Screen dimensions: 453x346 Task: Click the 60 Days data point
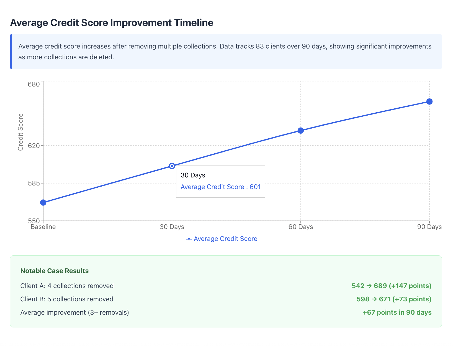[301, 131]
